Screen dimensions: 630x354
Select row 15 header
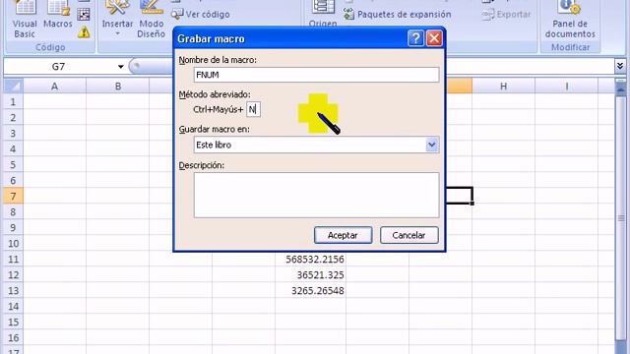[x=13, y=322]
